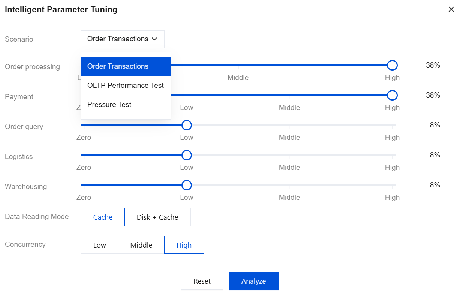Click the Order processing slider handle
Screen dimensions: 463x294
(392, 65)
